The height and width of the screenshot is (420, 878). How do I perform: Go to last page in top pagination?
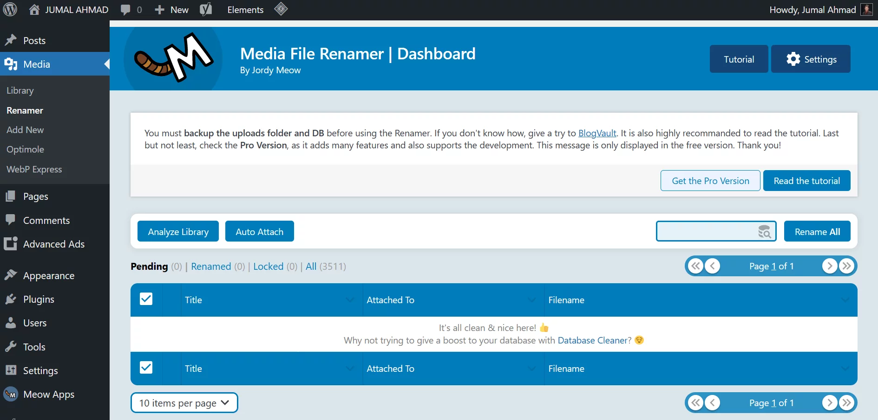coord(847,266)
